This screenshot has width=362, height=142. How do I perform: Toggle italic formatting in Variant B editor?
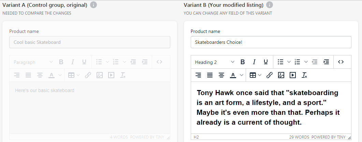pyautogui.click(x=254, y=62)
